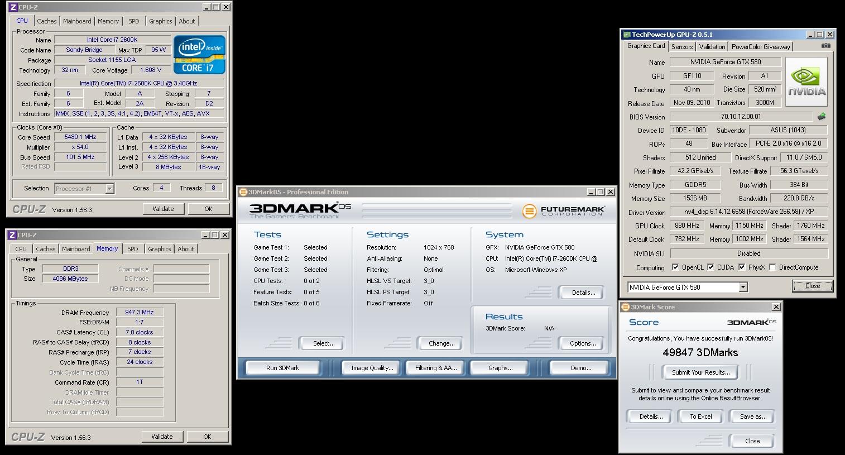
Task: Click Change under Settings in 3DMark05
Action: click(x=441, y=343)
